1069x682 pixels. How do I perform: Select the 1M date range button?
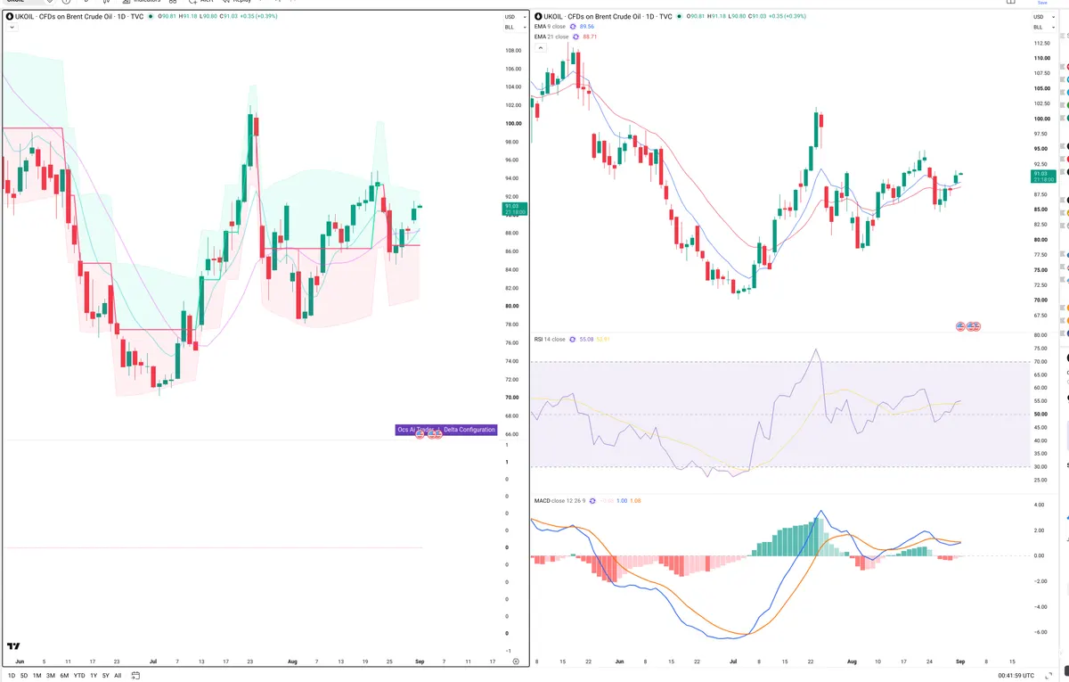37,676
